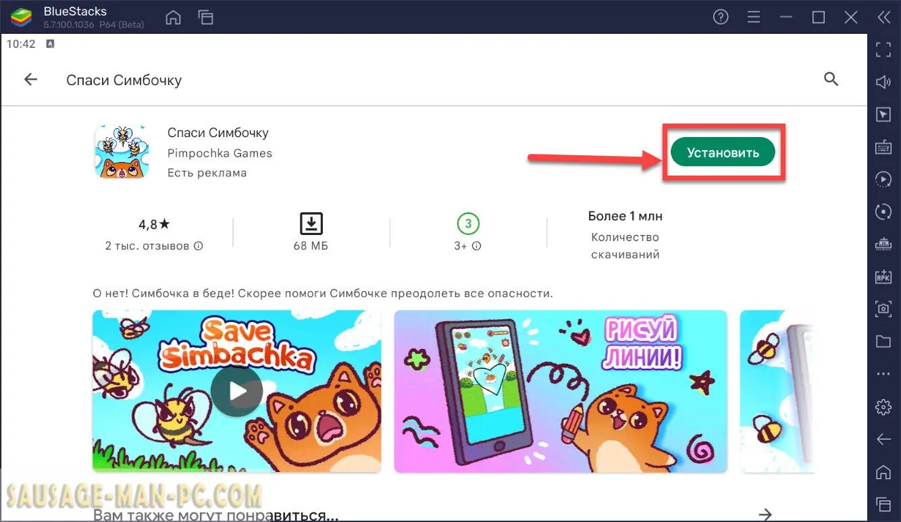This screenshot has width=901, height=522.
Task: Open BlueStacks home screen icon in title bar
Action: pyautogui.click(x=174, y=18)
